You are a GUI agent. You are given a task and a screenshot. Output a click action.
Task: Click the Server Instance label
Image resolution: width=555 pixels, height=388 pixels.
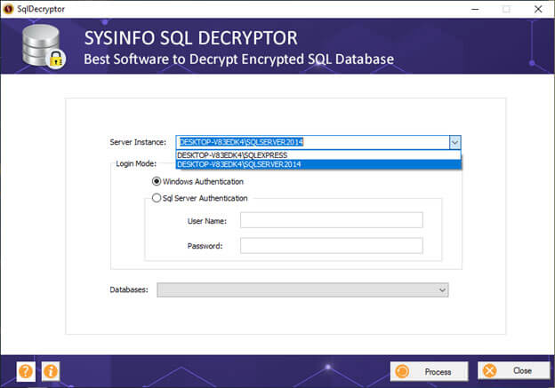tap(138, 142)
